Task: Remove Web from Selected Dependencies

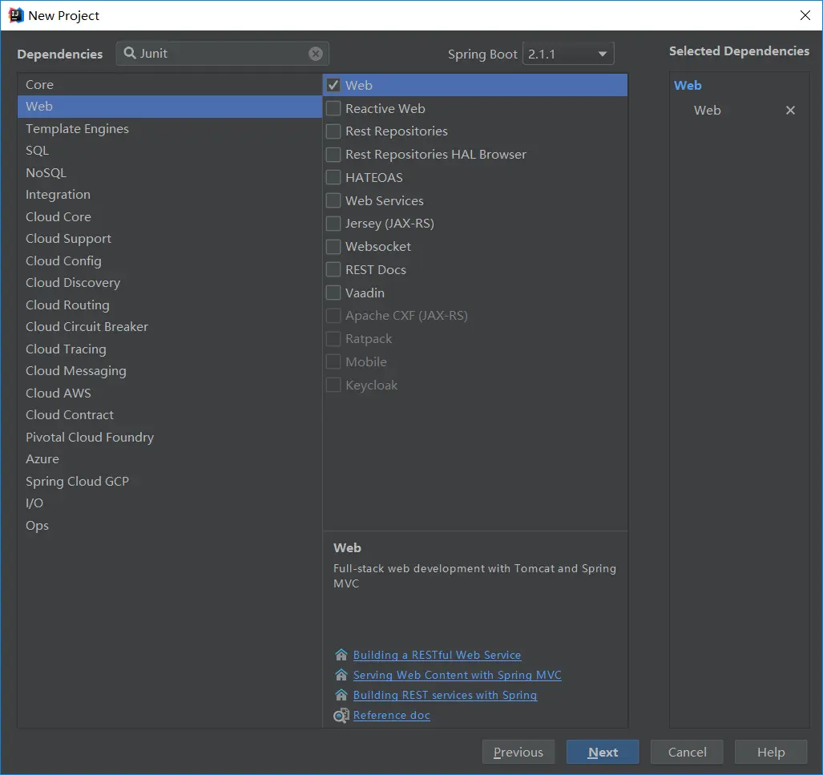Action: point(790,111)
